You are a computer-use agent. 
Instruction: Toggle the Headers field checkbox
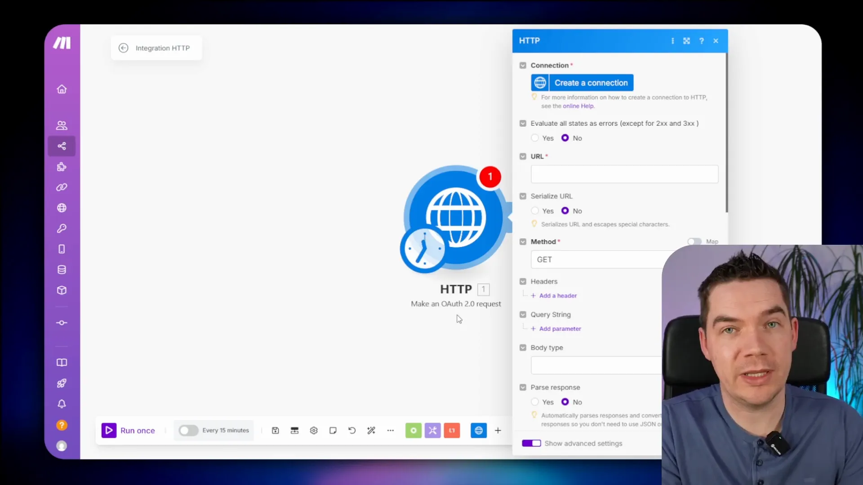523,282
